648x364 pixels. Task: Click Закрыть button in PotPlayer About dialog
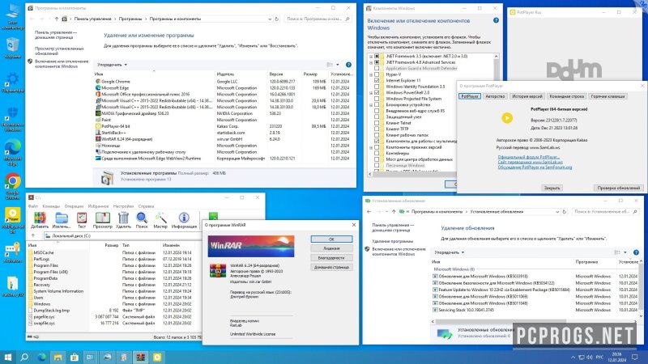pyautogui.click(x=552, y=188)
